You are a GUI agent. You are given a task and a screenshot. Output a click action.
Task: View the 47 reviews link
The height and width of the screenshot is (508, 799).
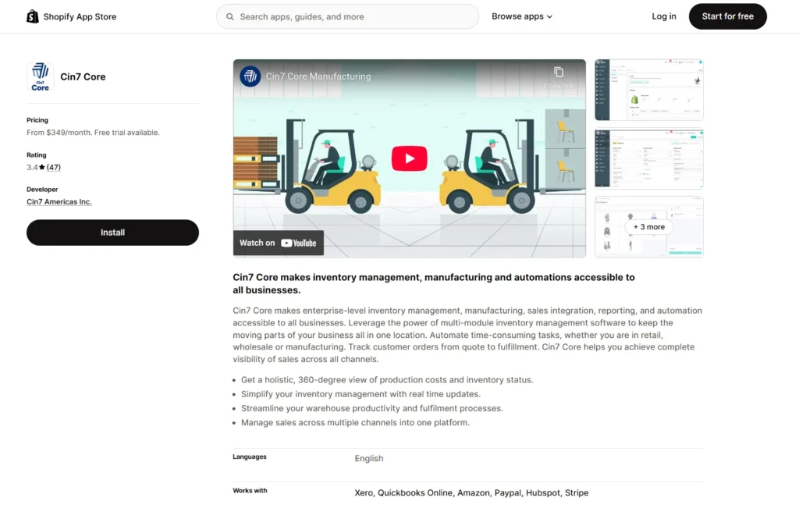coord(54,168)
